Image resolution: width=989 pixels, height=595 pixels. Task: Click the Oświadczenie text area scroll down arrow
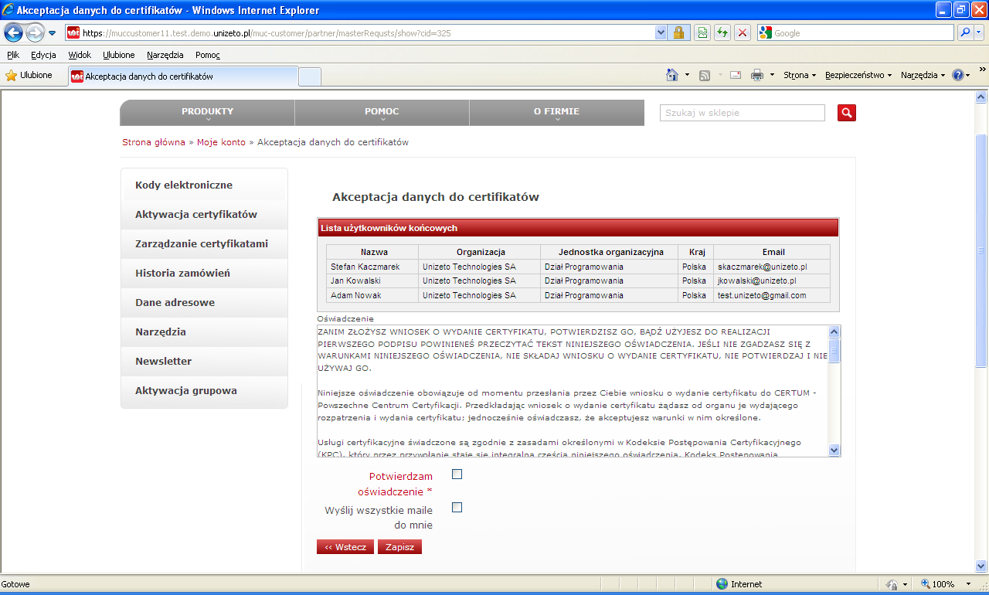pos(834,450)
